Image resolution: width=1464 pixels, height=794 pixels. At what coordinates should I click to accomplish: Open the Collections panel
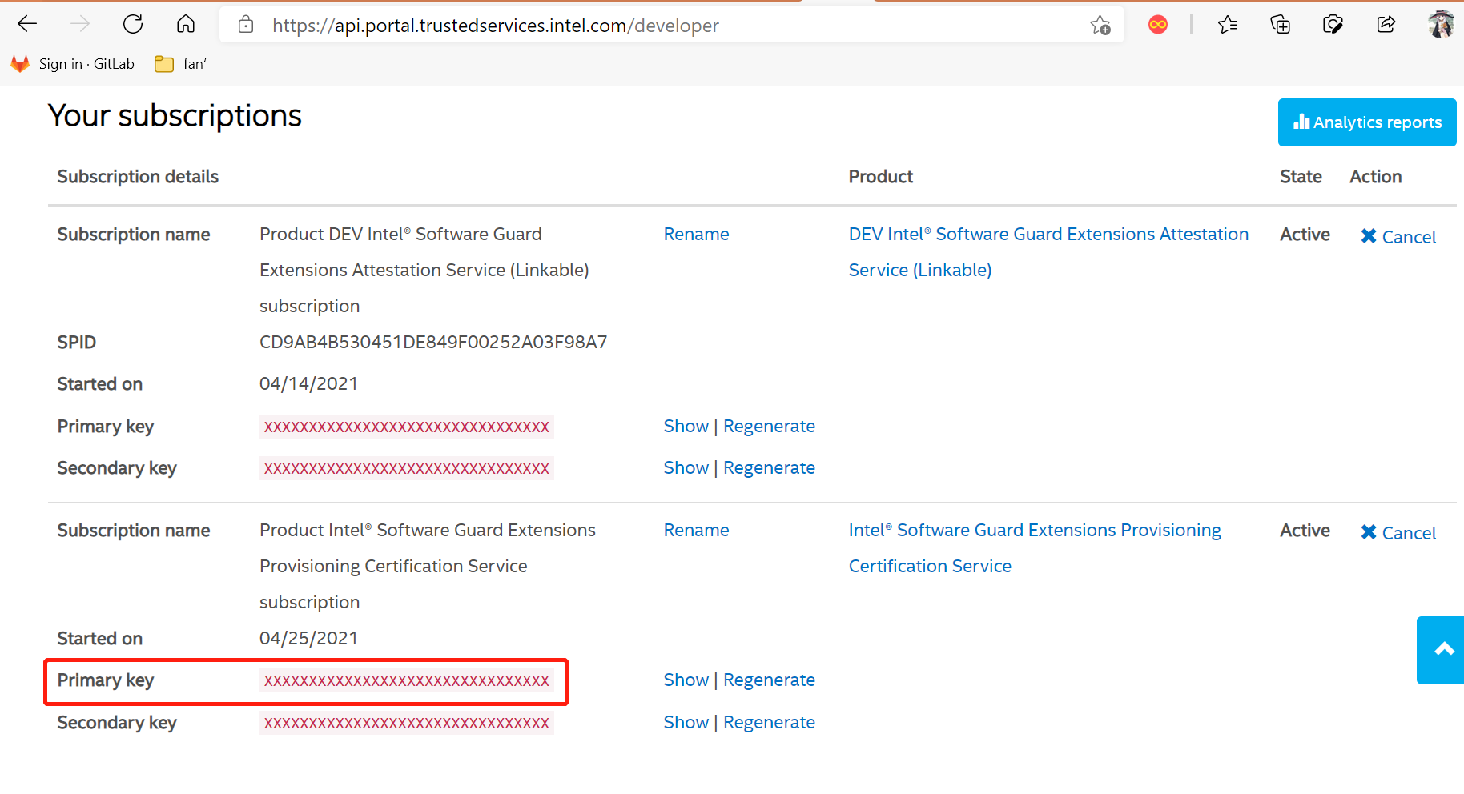click(1280, 25)
